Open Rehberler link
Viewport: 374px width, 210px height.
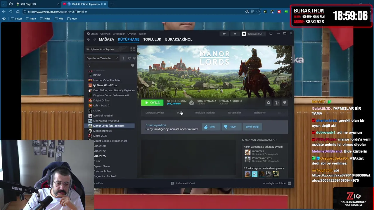[x=260, y=113]
